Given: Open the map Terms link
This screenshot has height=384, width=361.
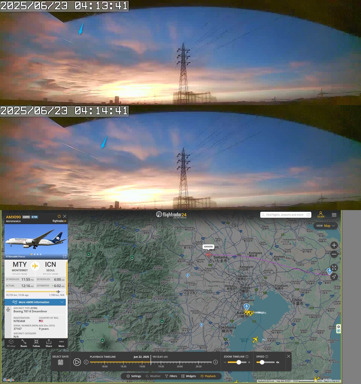Looking at the screenshot, I should [x=319, y=381].
